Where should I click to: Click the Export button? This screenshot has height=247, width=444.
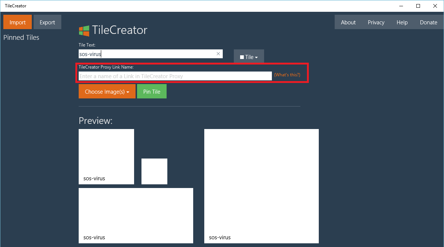point(47,22)
